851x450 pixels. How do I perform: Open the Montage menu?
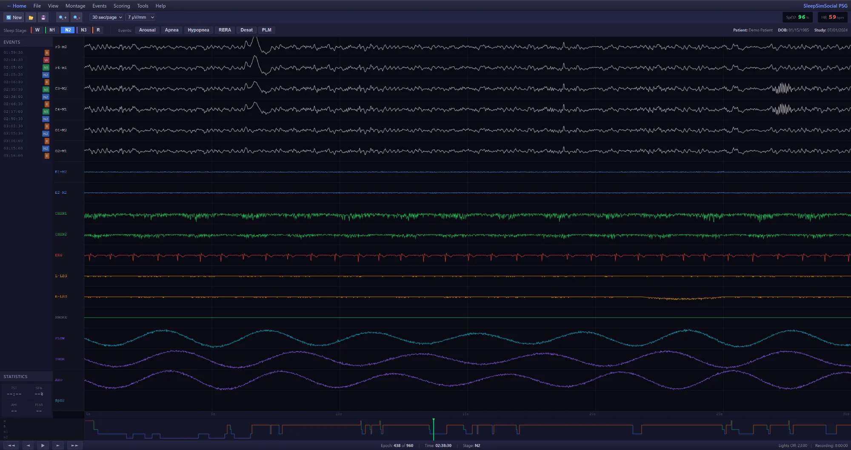tap(75, 6)
